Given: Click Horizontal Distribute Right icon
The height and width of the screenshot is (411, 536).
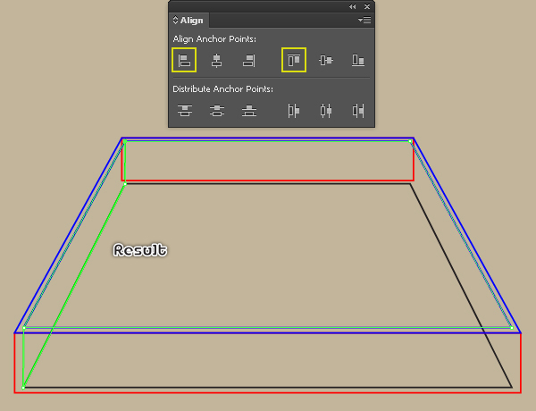Looking at the screenshot, I should point(358,111).
